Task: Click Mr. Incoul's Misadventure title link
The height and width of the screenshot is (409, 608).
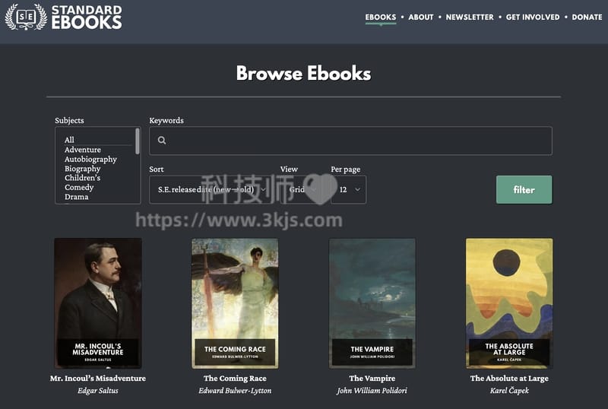Action: (98, 378)
